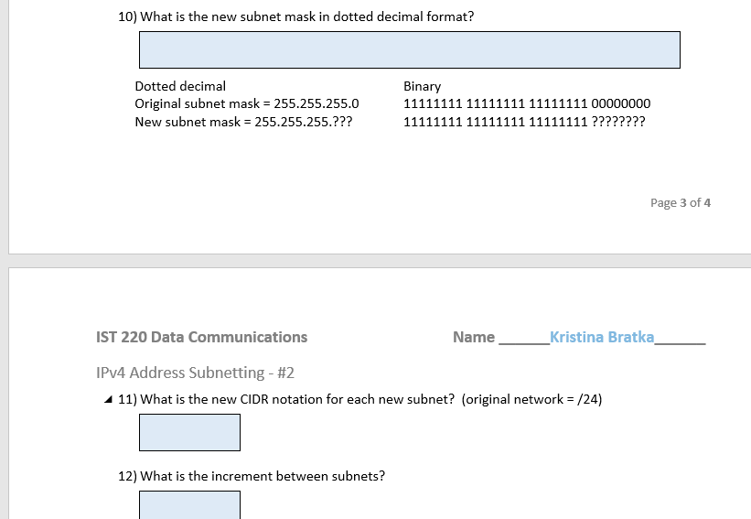Click the 'Binary' column label
Viewport: 751px width, 519px height.
click(422, 86)
